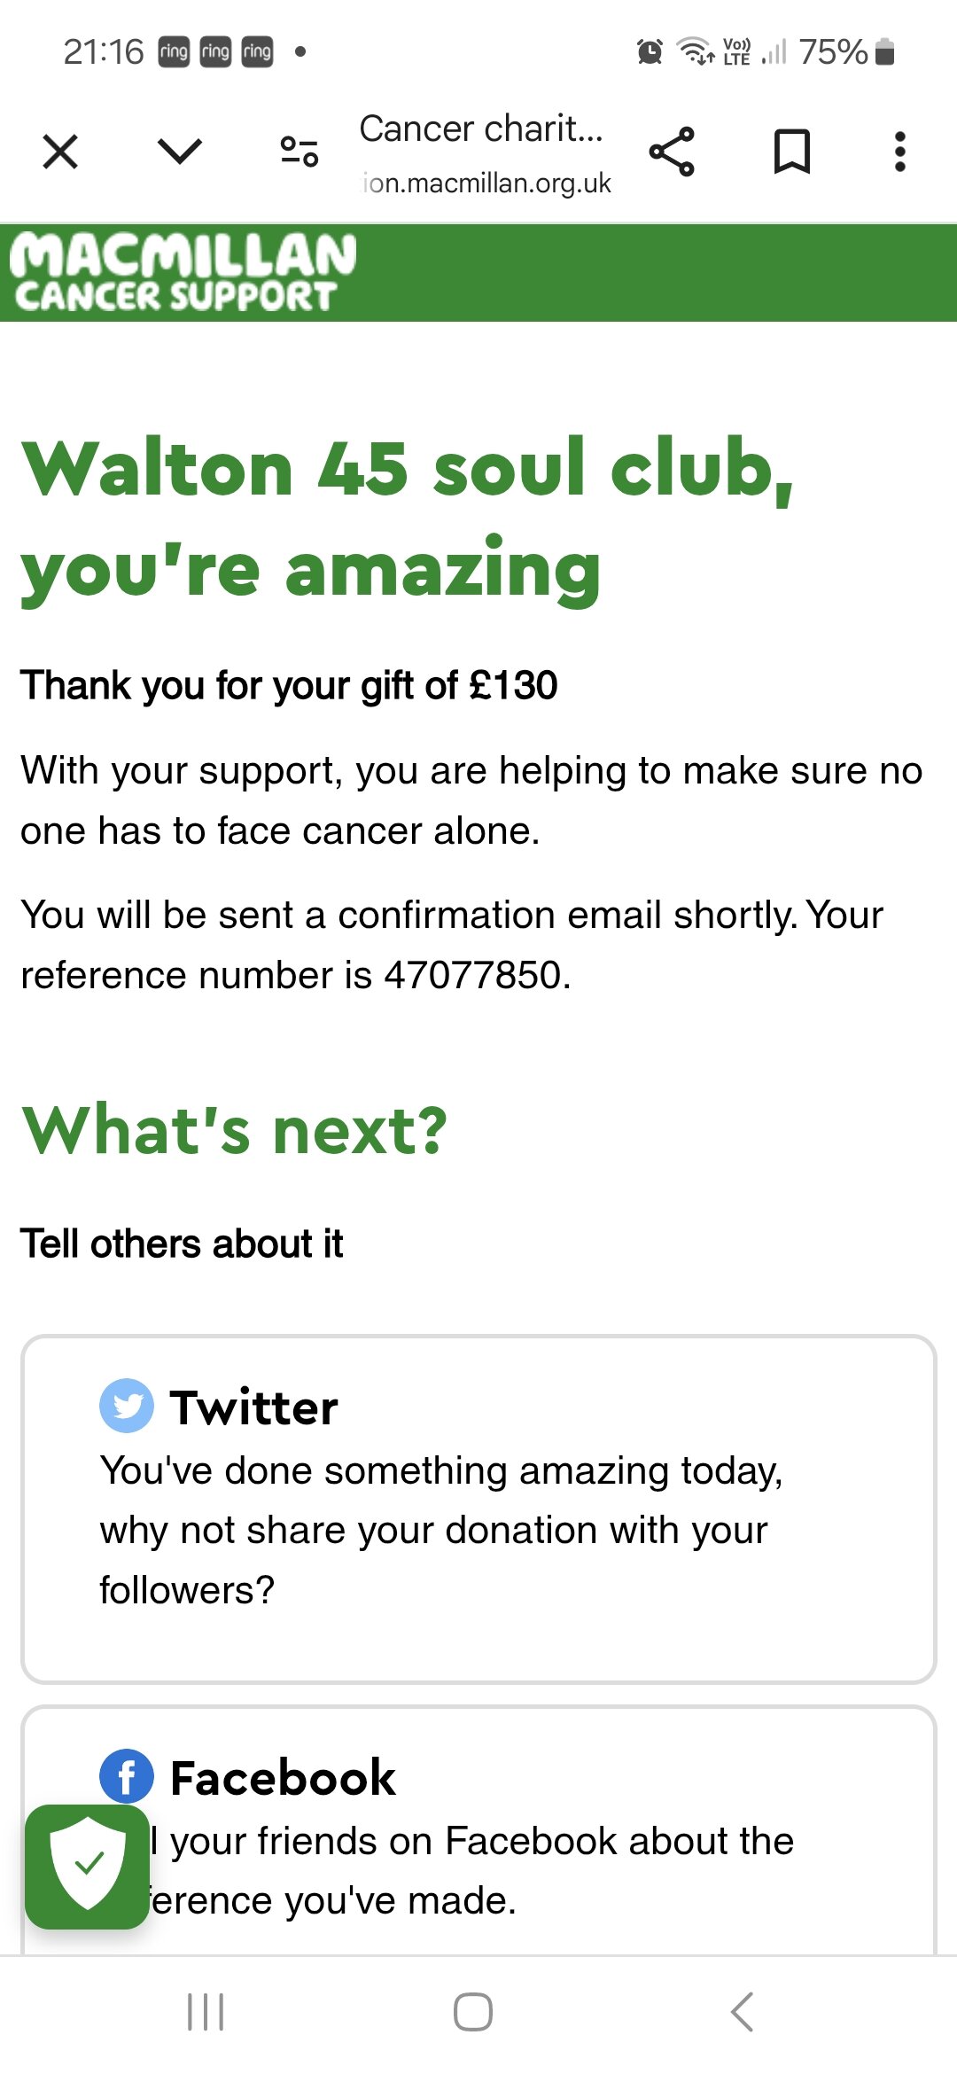Tap the share icon

tap(672, 152)
